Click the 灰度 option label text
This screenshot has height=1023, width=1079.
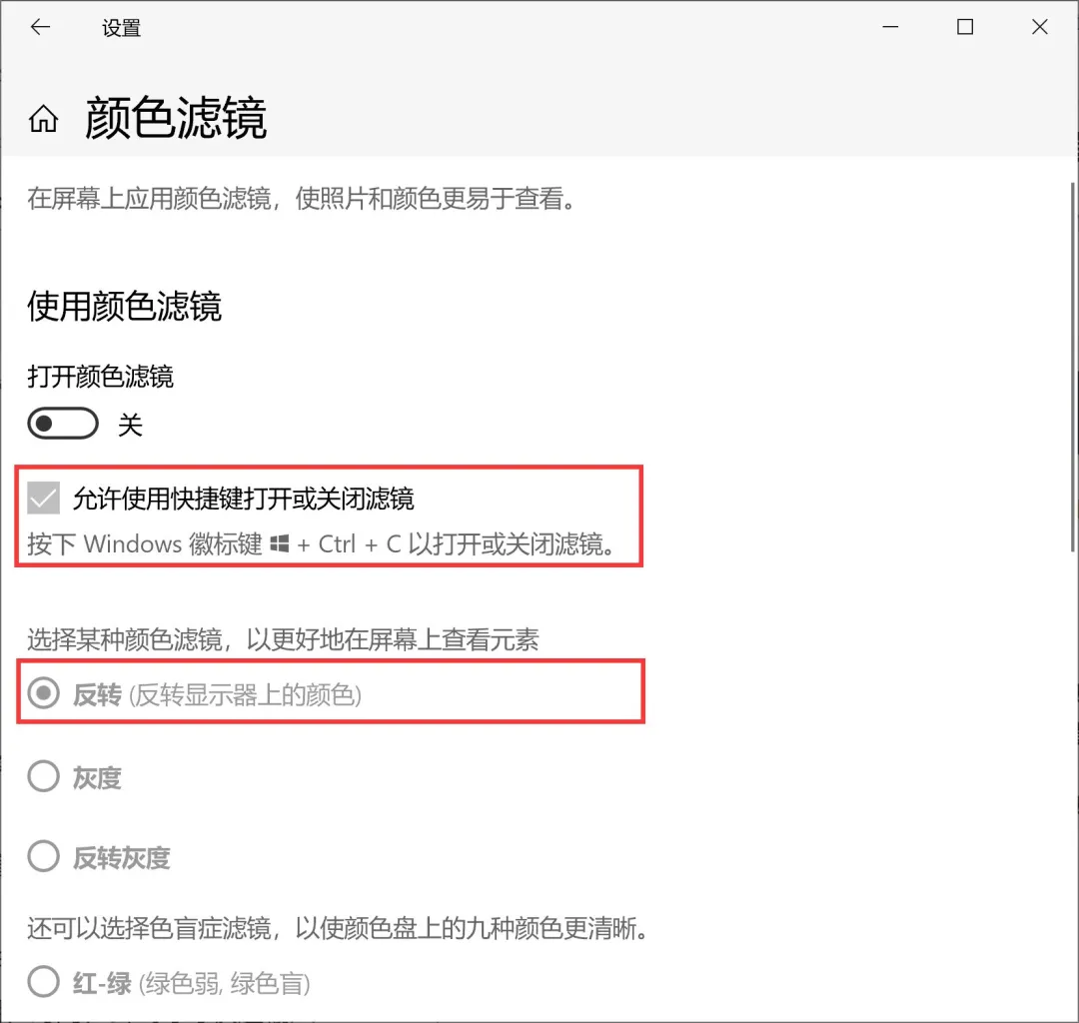(x=97, y=777)
